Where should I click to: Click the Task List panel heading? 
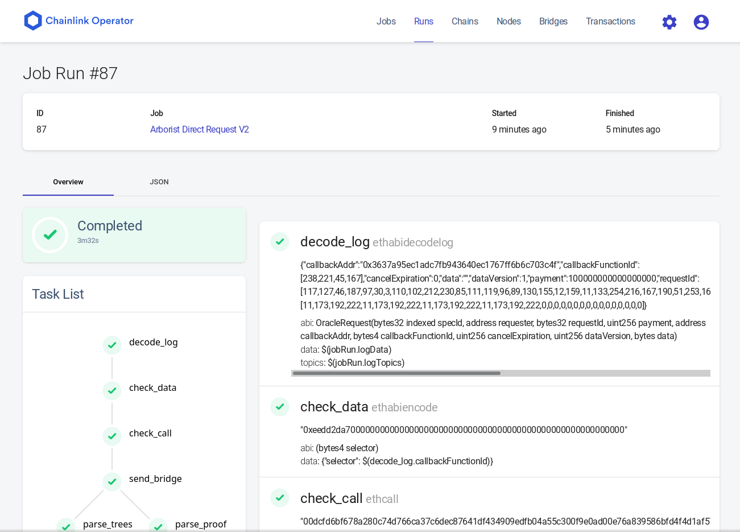click(x=58, y=294)
